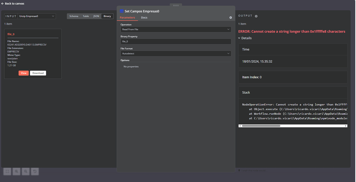Expand the File Format Autodetect dropdown
Image resolution: width=356 pixels, height=182 pixels.
tap(176, 54)
